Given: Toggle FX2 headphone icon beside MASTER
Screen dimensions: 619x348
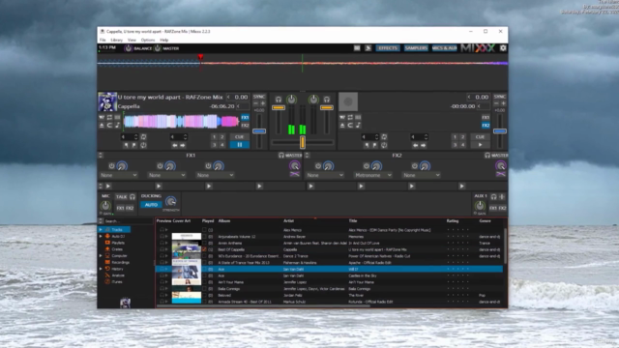Looking at the screenshot, I should pyautogui.click(x=487, y=156).
